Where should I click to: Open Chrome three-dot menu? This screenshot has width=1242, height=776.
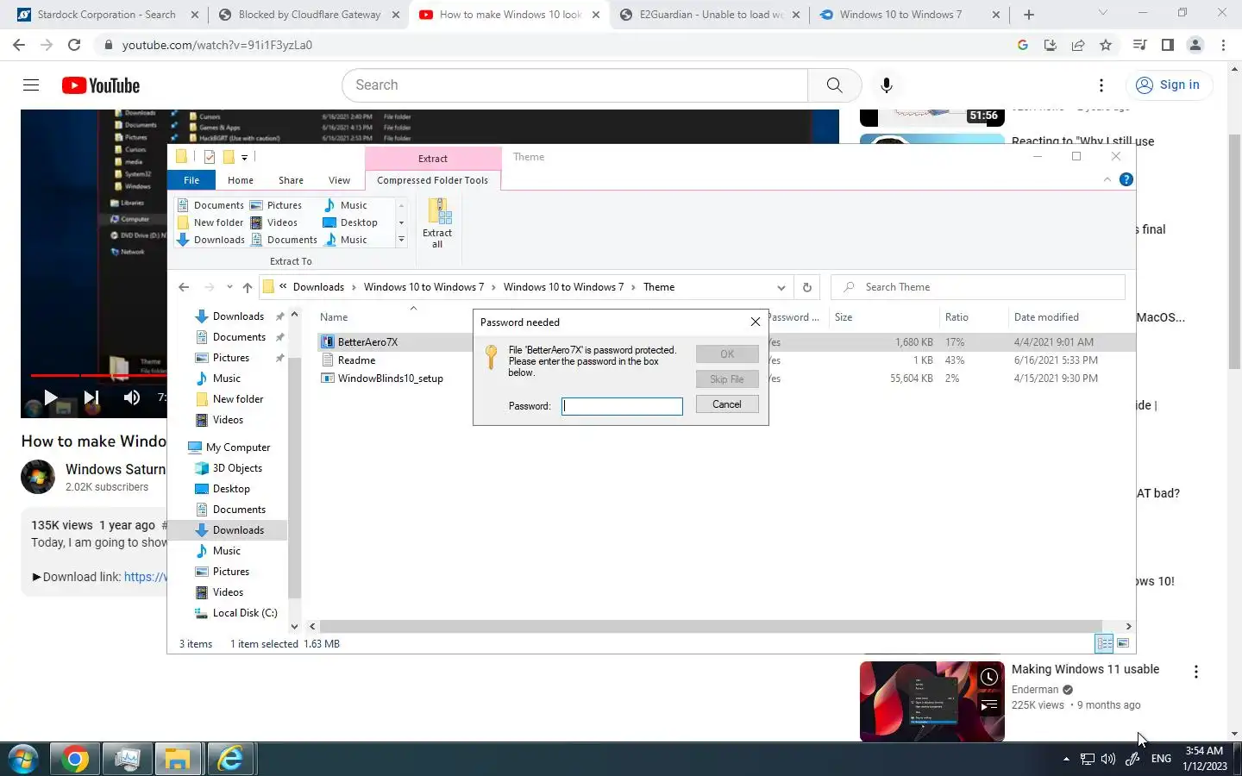pyautogui.click(x=1223, y=45)
